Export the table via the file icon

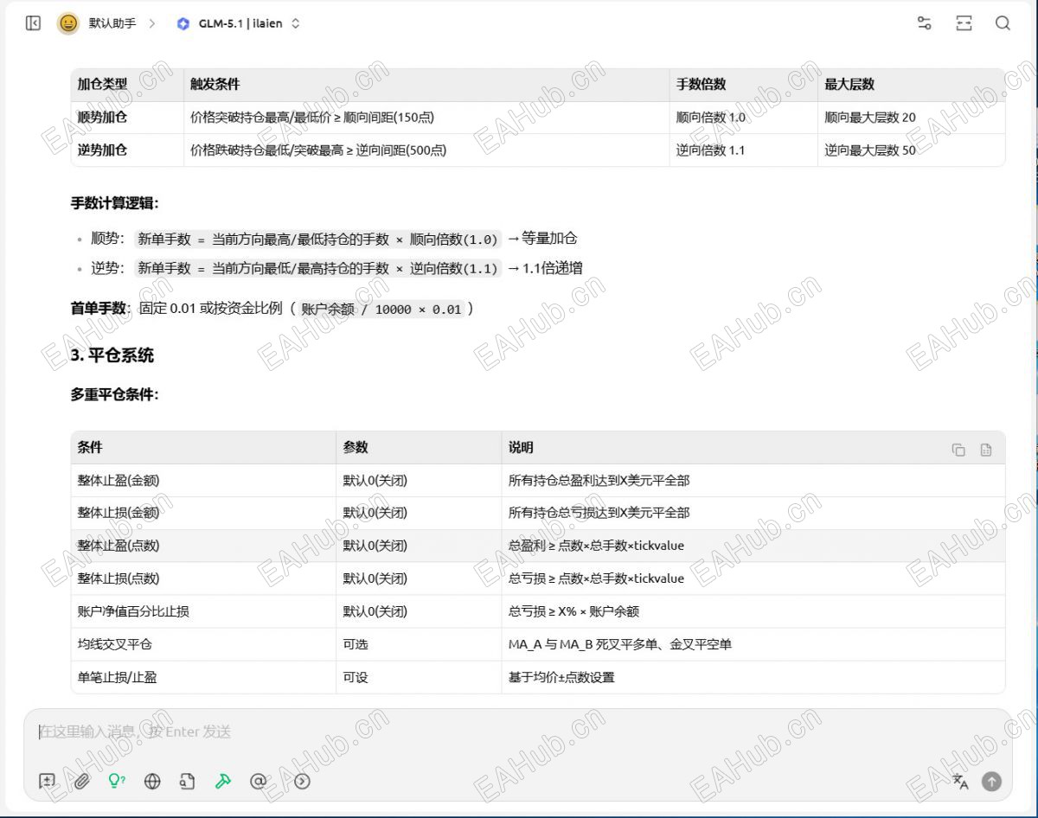[985, 450]
